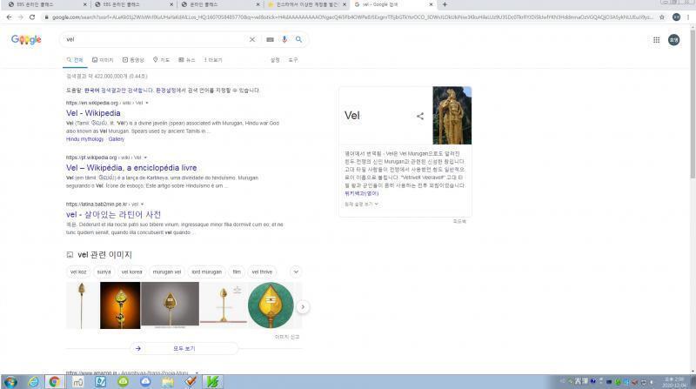This screenshot has width=696, height=389.
Task: Open the 더보기 more menu
Action: click(213, 60)
